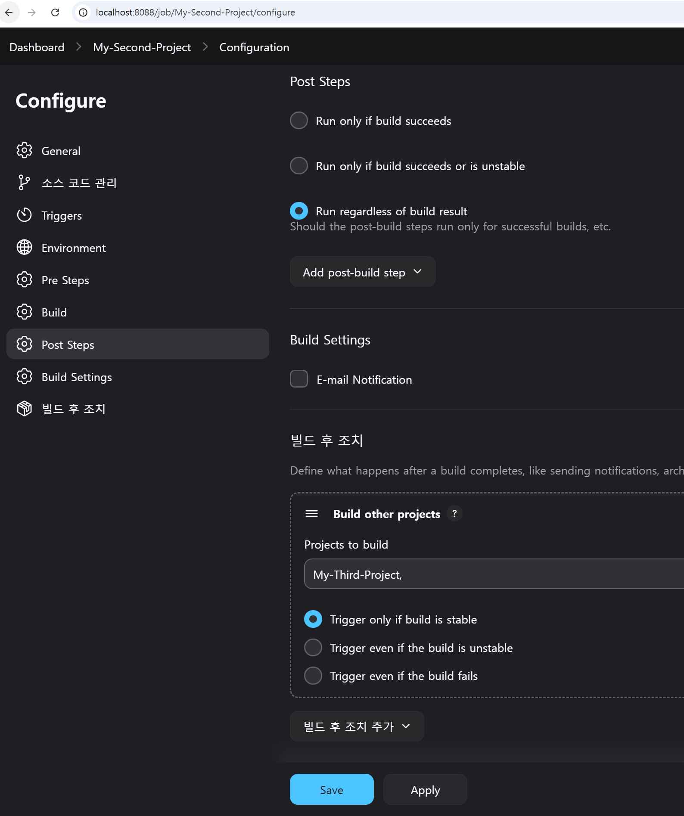Click the source code management branch icon
684x816 pixels.
pyautogui.click(x=24, y=183)
